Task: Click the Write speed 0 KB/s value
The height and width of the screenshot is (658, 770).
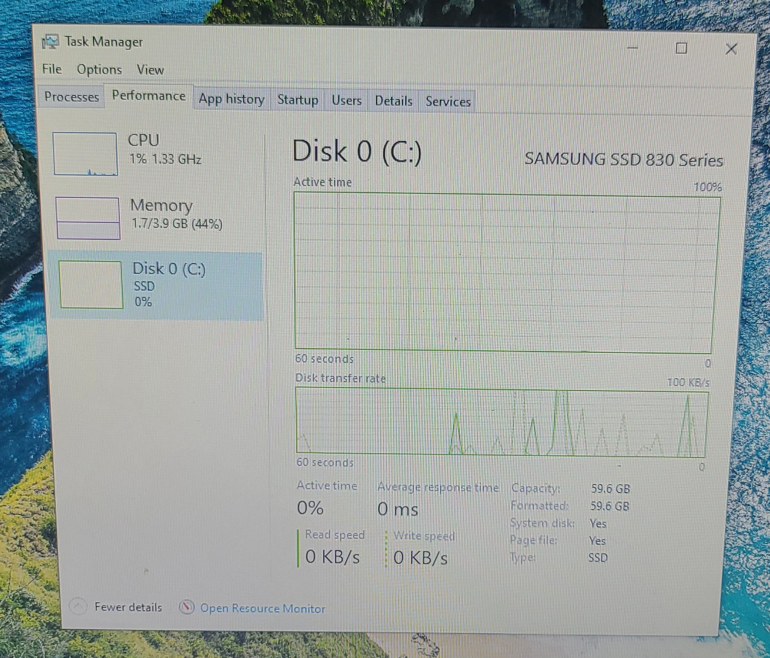Action: point(421,558)
